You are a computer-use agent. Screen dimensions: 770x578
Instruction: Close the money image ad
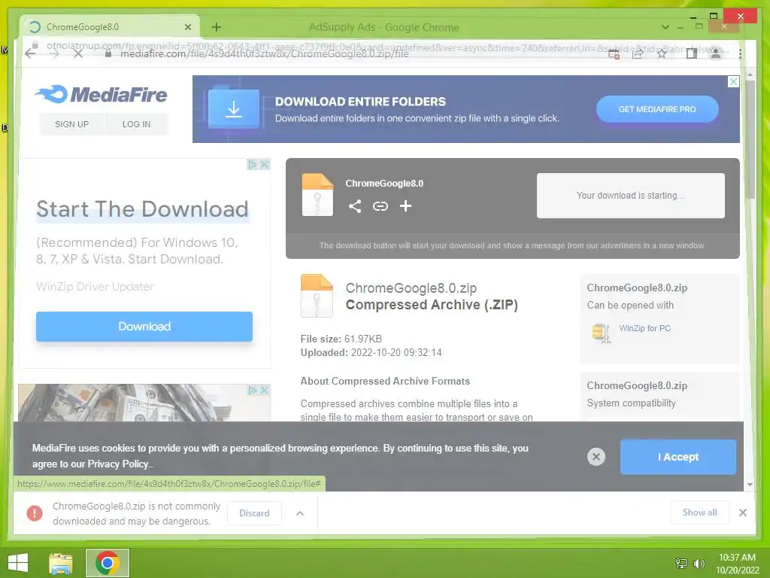tap(264, 391)
